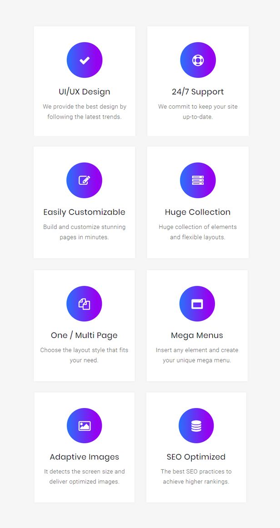
Task: Open the SEO Optimized heading
Action: pos(196,457)
